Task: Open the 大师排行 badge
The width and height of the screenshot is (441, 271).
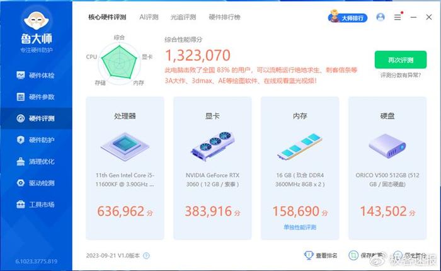Action: click(x=348, y=17)
